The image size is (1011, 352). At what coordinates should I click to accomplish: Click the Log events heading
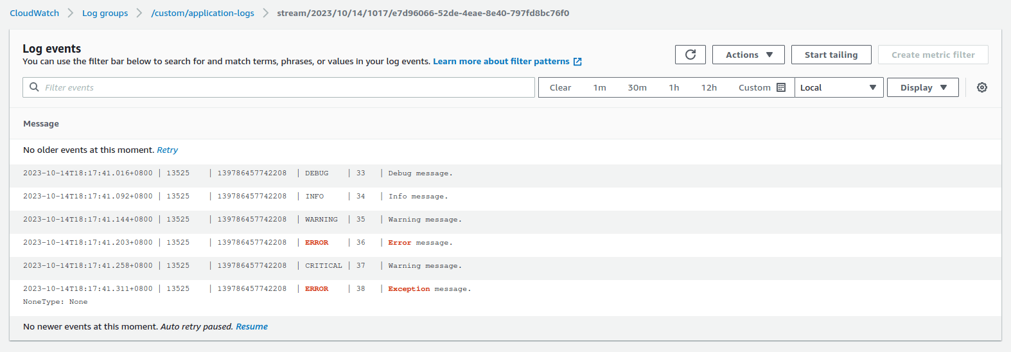coord(51,49)
